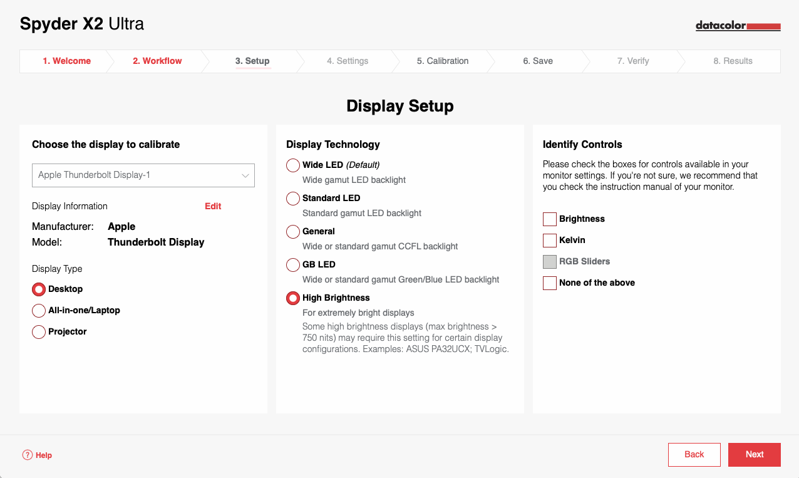Screen dimensions: 799x478
Task: Go to the 1. Welcome step
Action: click(x=66, y=61)
